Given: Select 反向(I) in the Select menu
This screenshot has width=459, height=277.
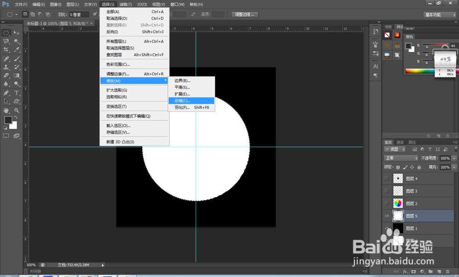Looking at the screenshot, I should tap(134, 32).
